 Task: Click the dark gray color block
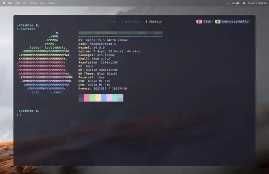tap(81, 98)
